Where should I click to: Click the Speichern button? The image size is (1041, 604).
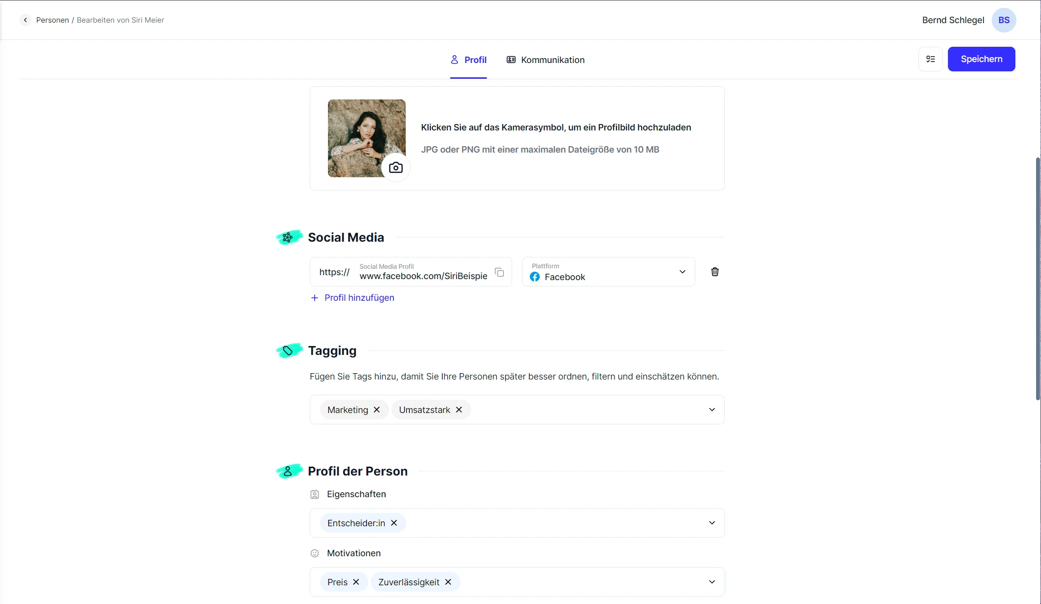tap(981, 59)
